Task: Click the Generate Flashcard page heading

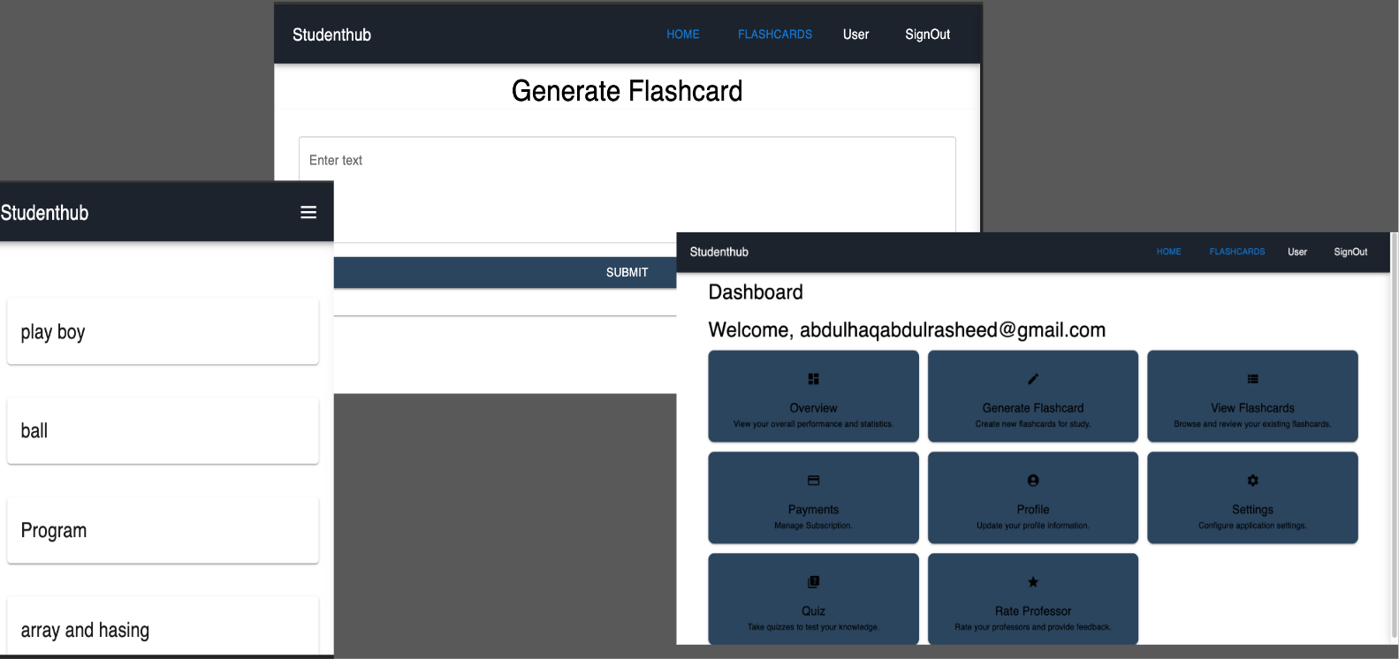Action: coord(627,91)
